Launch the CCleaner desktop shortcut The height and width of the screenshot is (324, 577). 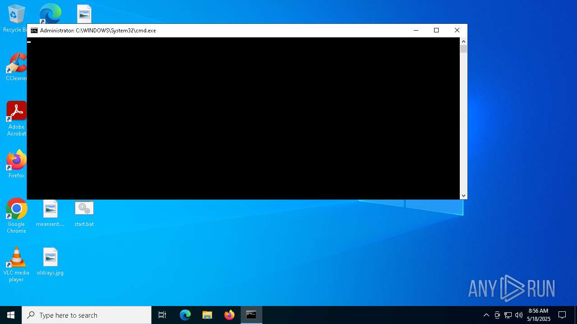[x=16, y=67]
